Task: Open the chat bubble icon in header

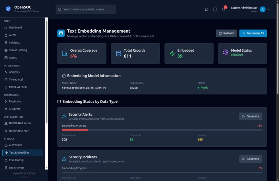Action: pyautogui.click(x=207, y=9)
